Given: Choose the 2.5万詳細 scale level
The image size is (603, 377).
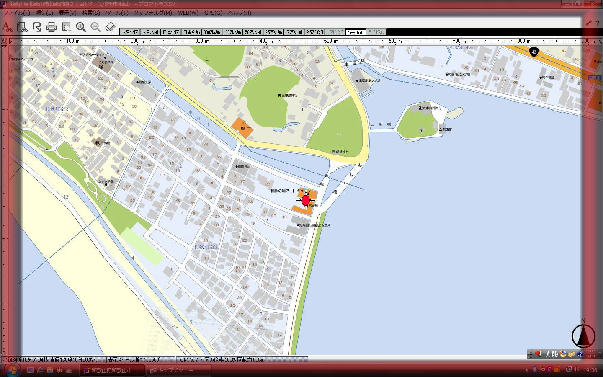Looking at the screenshot, I should (x=314, y=32).
